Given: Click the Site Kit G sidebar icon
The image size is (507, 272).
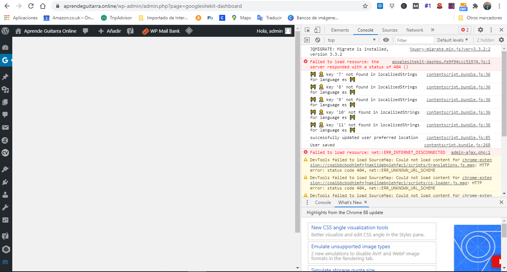Looking at the screenshot, I should pos(5,60).
